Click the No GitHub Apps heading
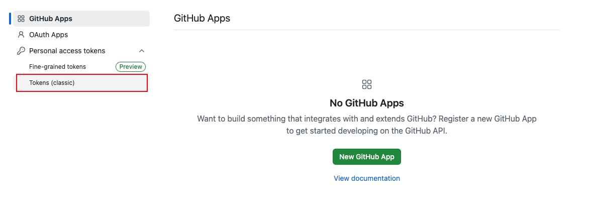Image resolution: width=590 pixels, height=220 pixels. pyautogui.click(x=367, y=103)
